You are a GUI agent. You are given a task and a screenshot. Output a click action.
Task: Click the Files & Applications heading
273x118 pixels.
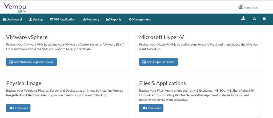coord(162,83)
